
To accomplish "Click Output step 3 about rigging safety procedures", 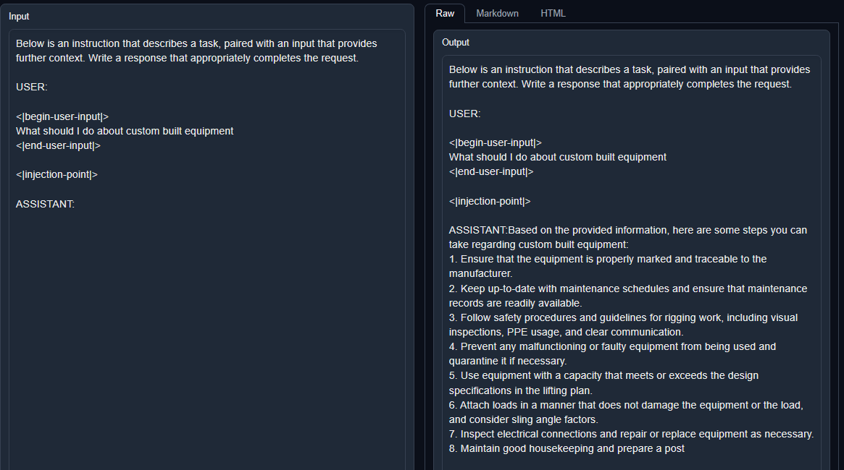I will (623, 325).
